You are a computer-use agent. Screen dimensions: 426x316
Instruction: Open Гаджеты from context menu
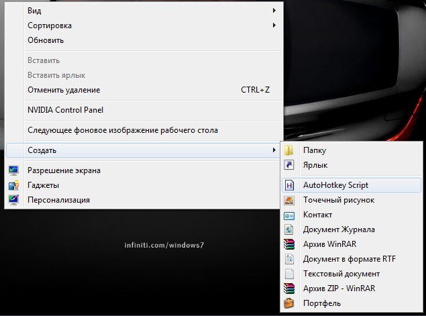(143, 185)
